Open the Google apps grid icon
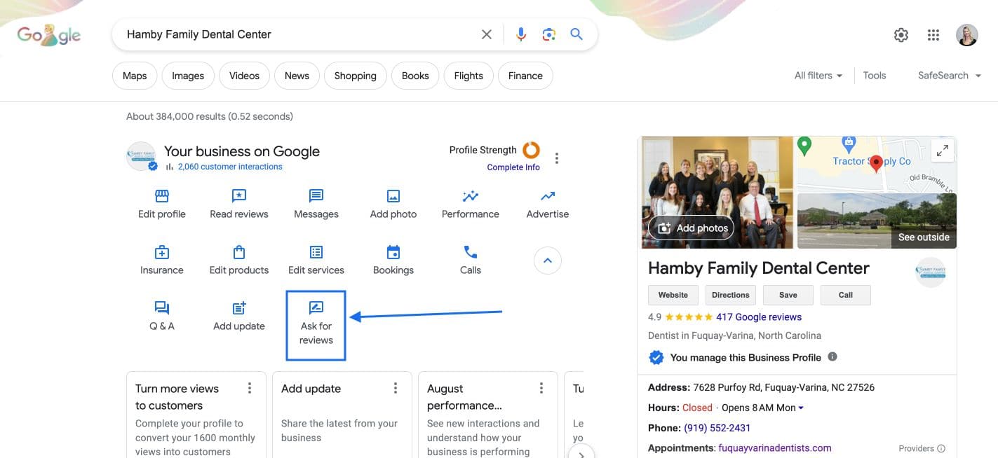Viewport: 998px width, 458px height. pyautogui.click(x=933, y=35)
